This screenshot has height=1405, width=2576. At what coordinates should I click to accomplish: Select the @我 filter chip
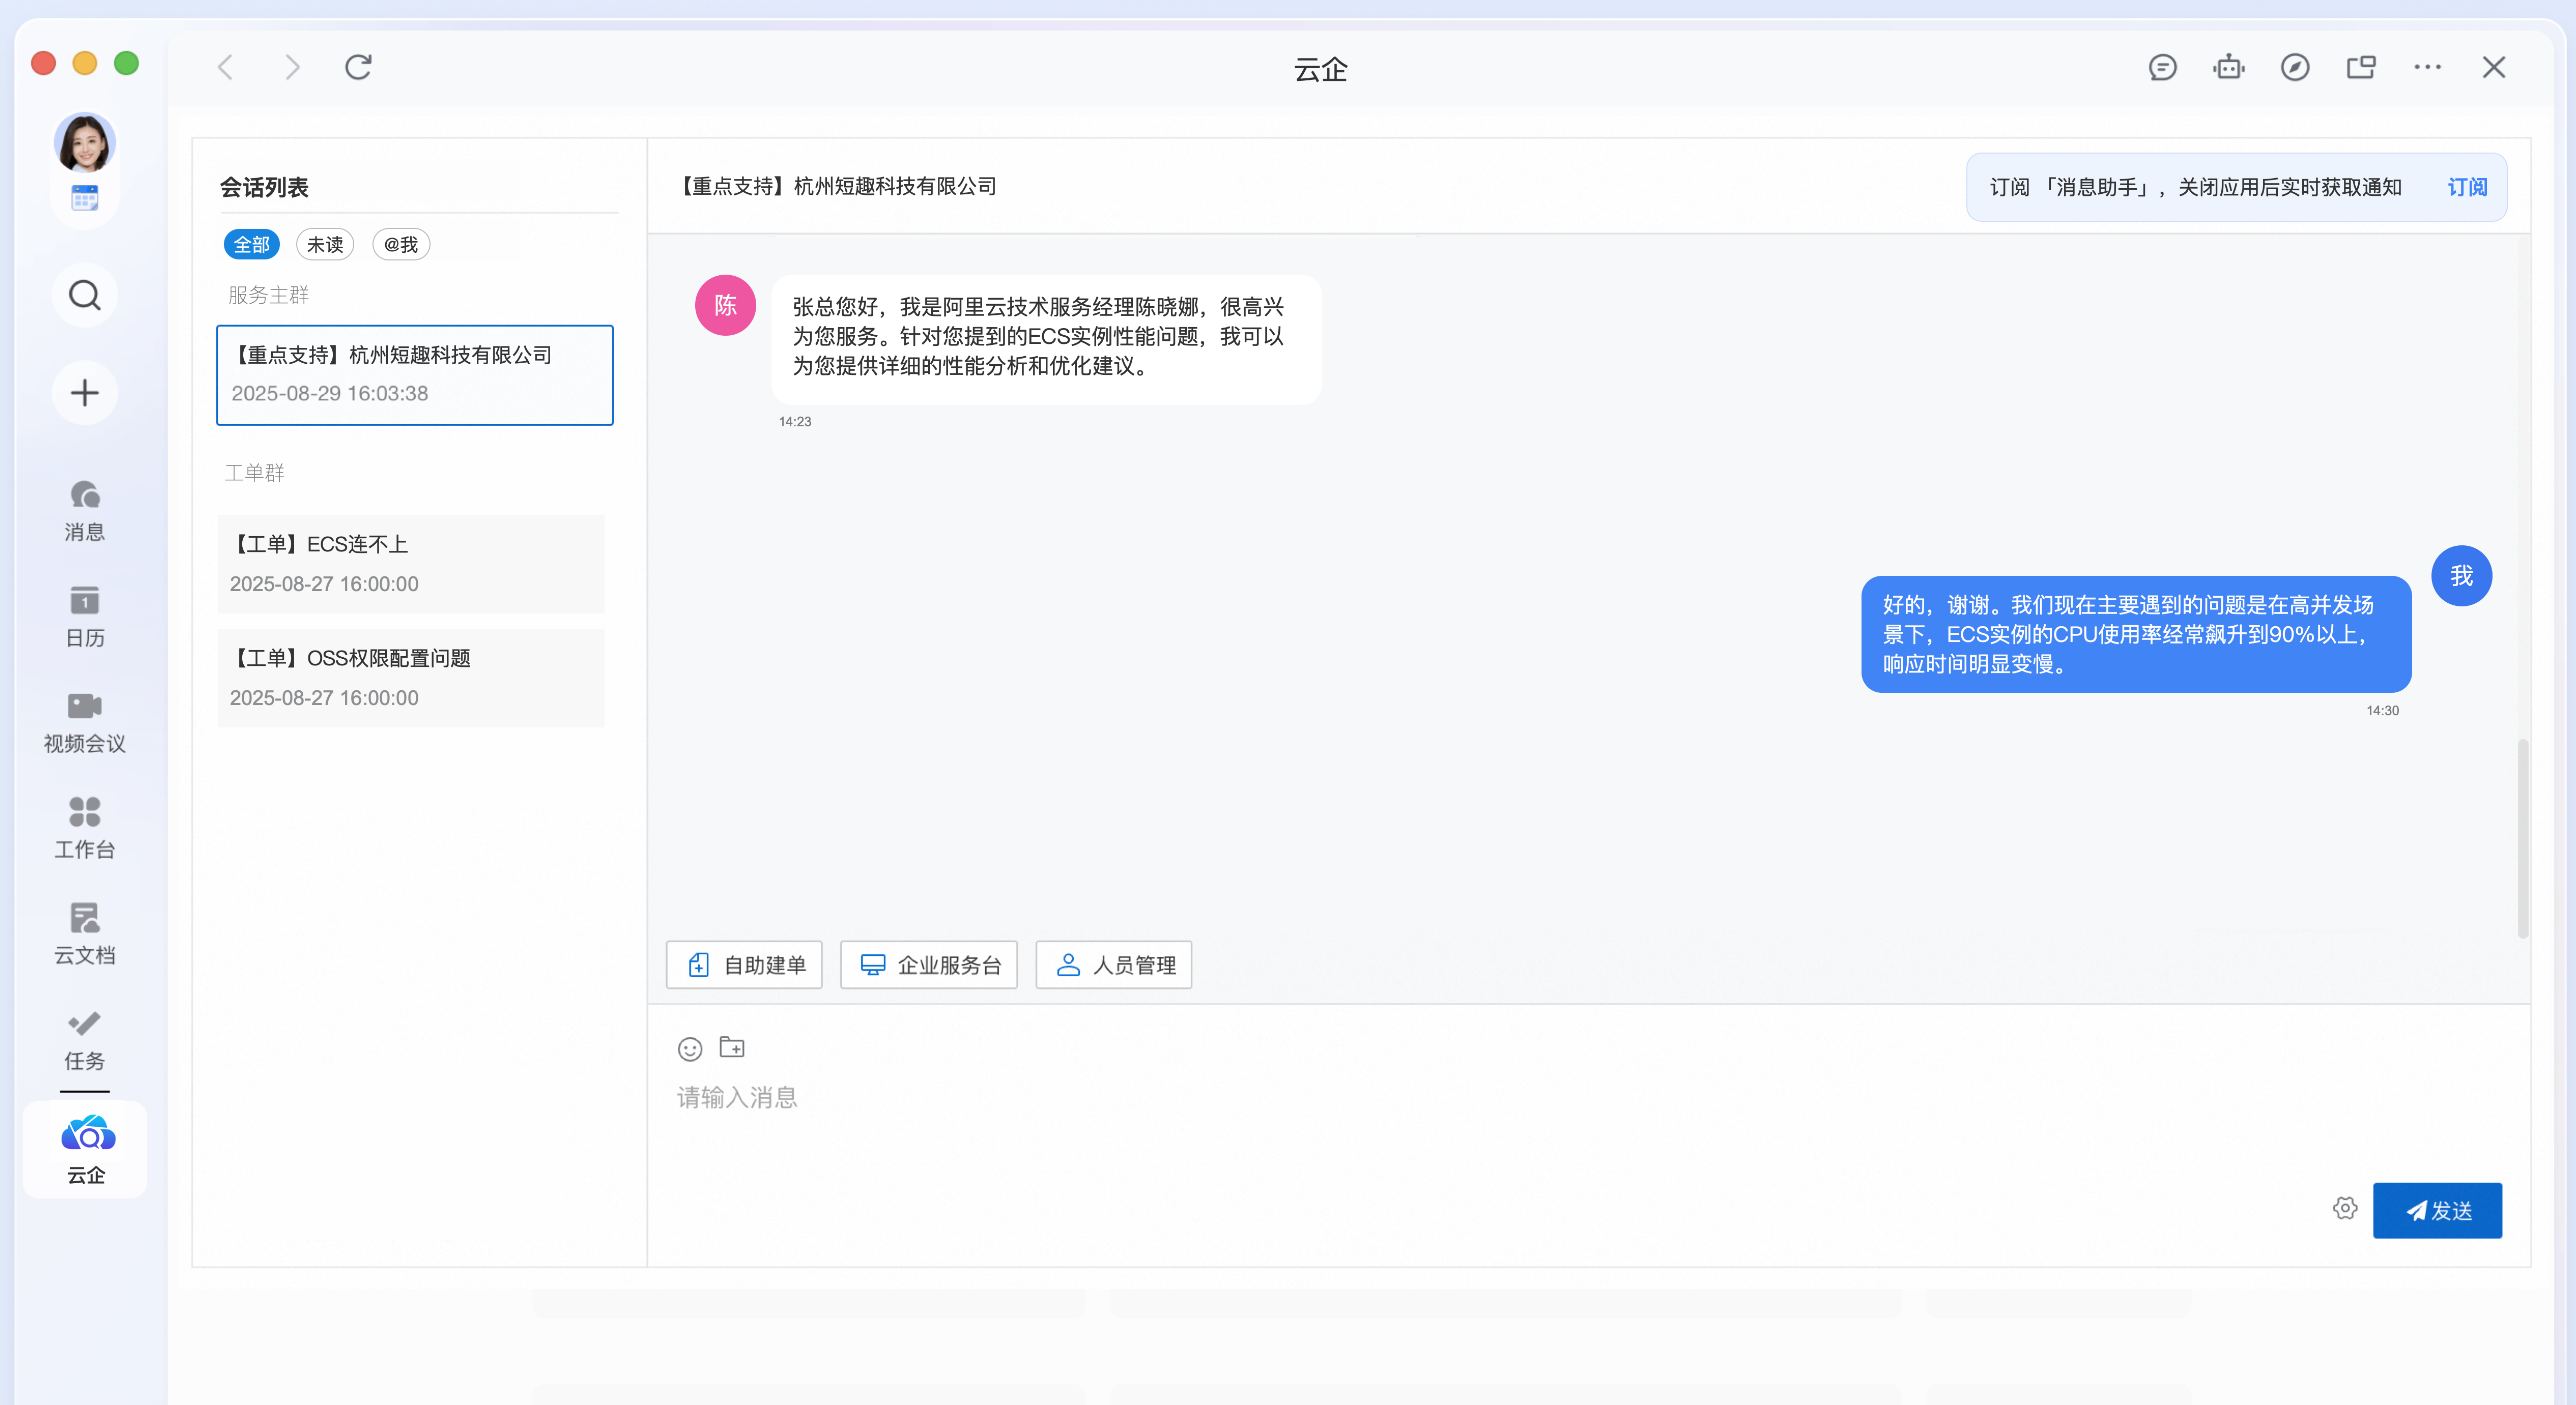(401, 245)
